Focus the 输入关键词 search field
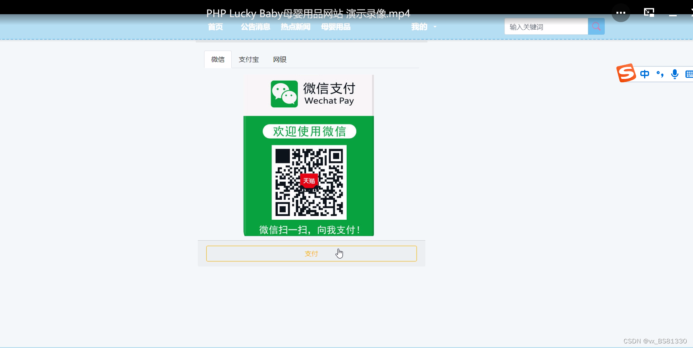Screen dimensions: 693x348 pos(546,27)
